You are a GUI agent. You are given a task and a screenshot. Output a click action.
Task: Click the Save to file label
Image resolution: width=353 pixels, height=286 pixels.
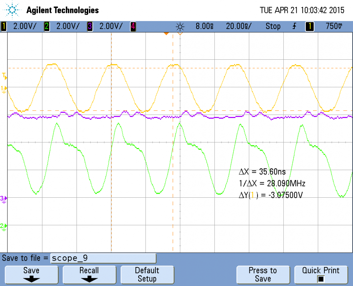tap(25, 258)
